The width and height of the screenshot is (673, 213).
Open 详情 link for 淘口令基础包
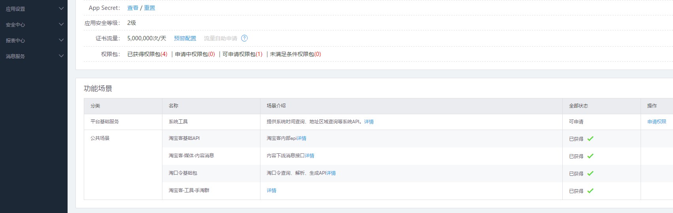(x=331, y=173)
